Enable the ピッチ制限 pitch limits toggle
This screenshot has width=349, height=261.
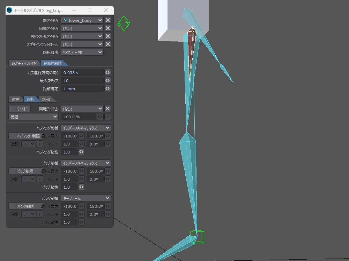click(24, 171)
